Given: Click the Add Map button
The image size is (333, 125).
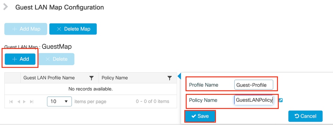Looking at the screenshot, I should pyautogui.click(x=26, y=29).
